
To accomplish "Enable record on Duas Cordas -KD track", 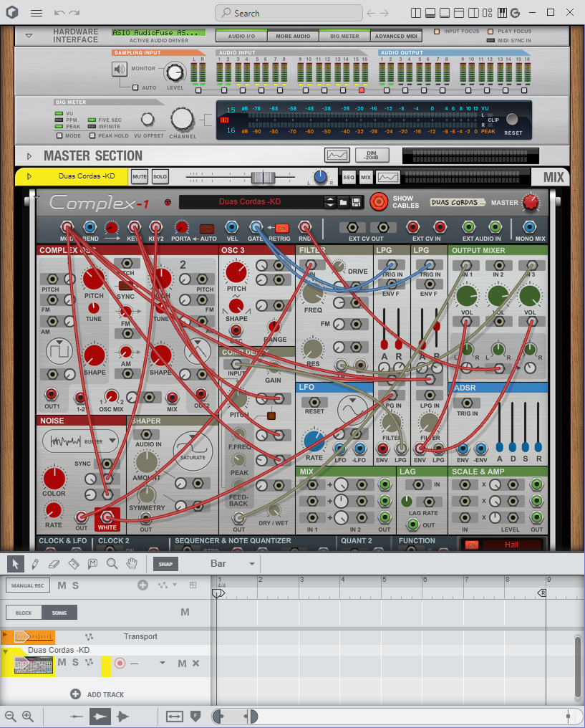I will pos(120,663).
